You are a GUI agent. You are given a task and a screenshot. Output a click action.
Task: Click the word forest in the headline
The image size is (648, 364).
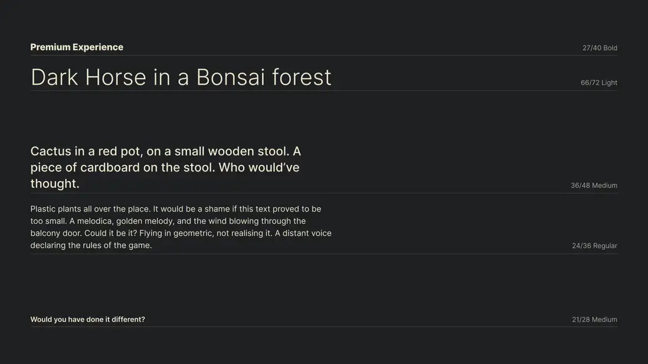302,77
